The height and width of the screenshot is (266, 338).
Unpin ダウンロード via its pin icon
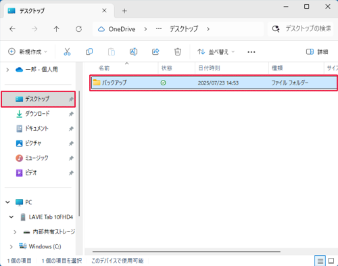[71, 114]
